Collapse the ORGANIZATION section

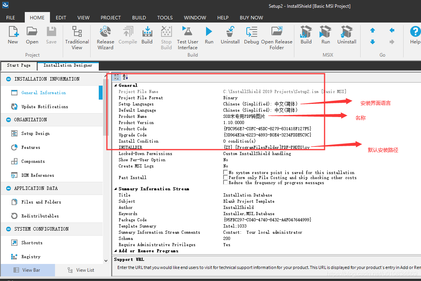[x=8, y=119]
